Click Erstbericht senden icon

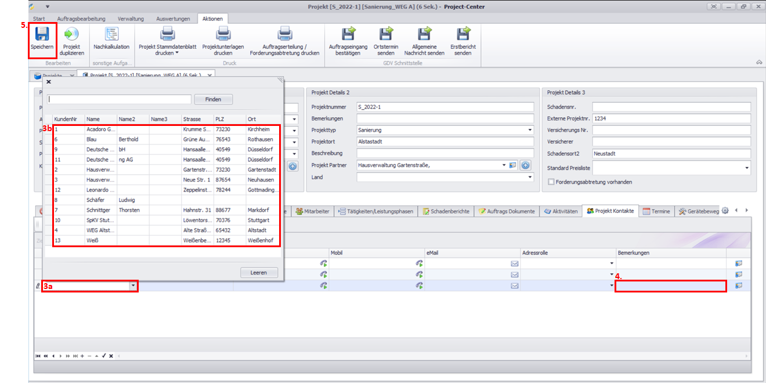click(463, 35)
